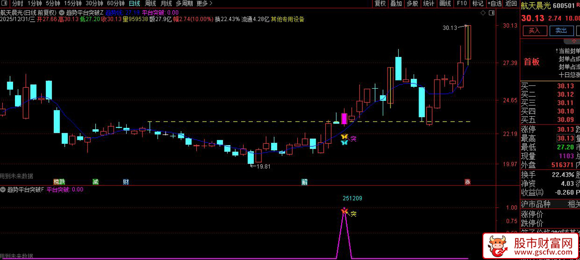580x260 pixels.
Task: Add stock via +自选 button
Action: pyautogui.click(x=493, y=3)
